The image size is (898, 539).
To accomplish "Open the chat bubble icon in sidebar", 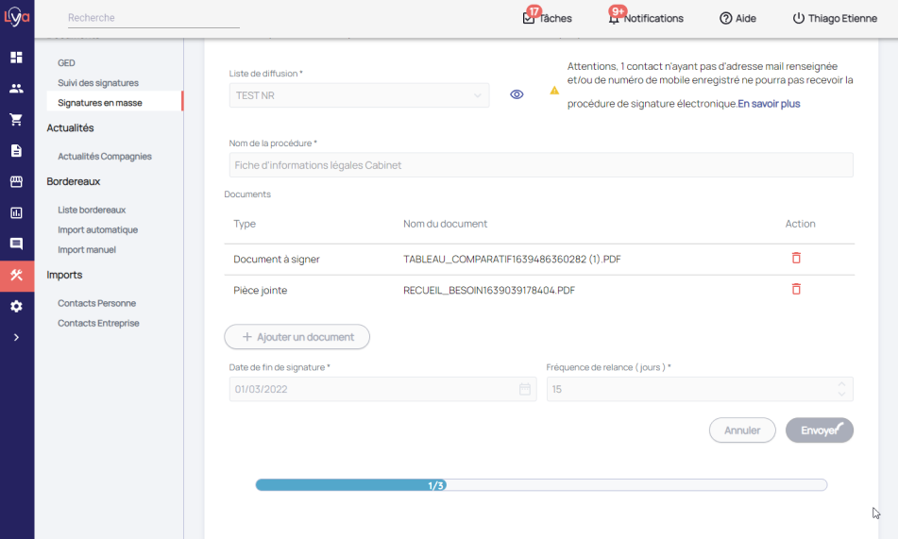I will pos(16,244).
